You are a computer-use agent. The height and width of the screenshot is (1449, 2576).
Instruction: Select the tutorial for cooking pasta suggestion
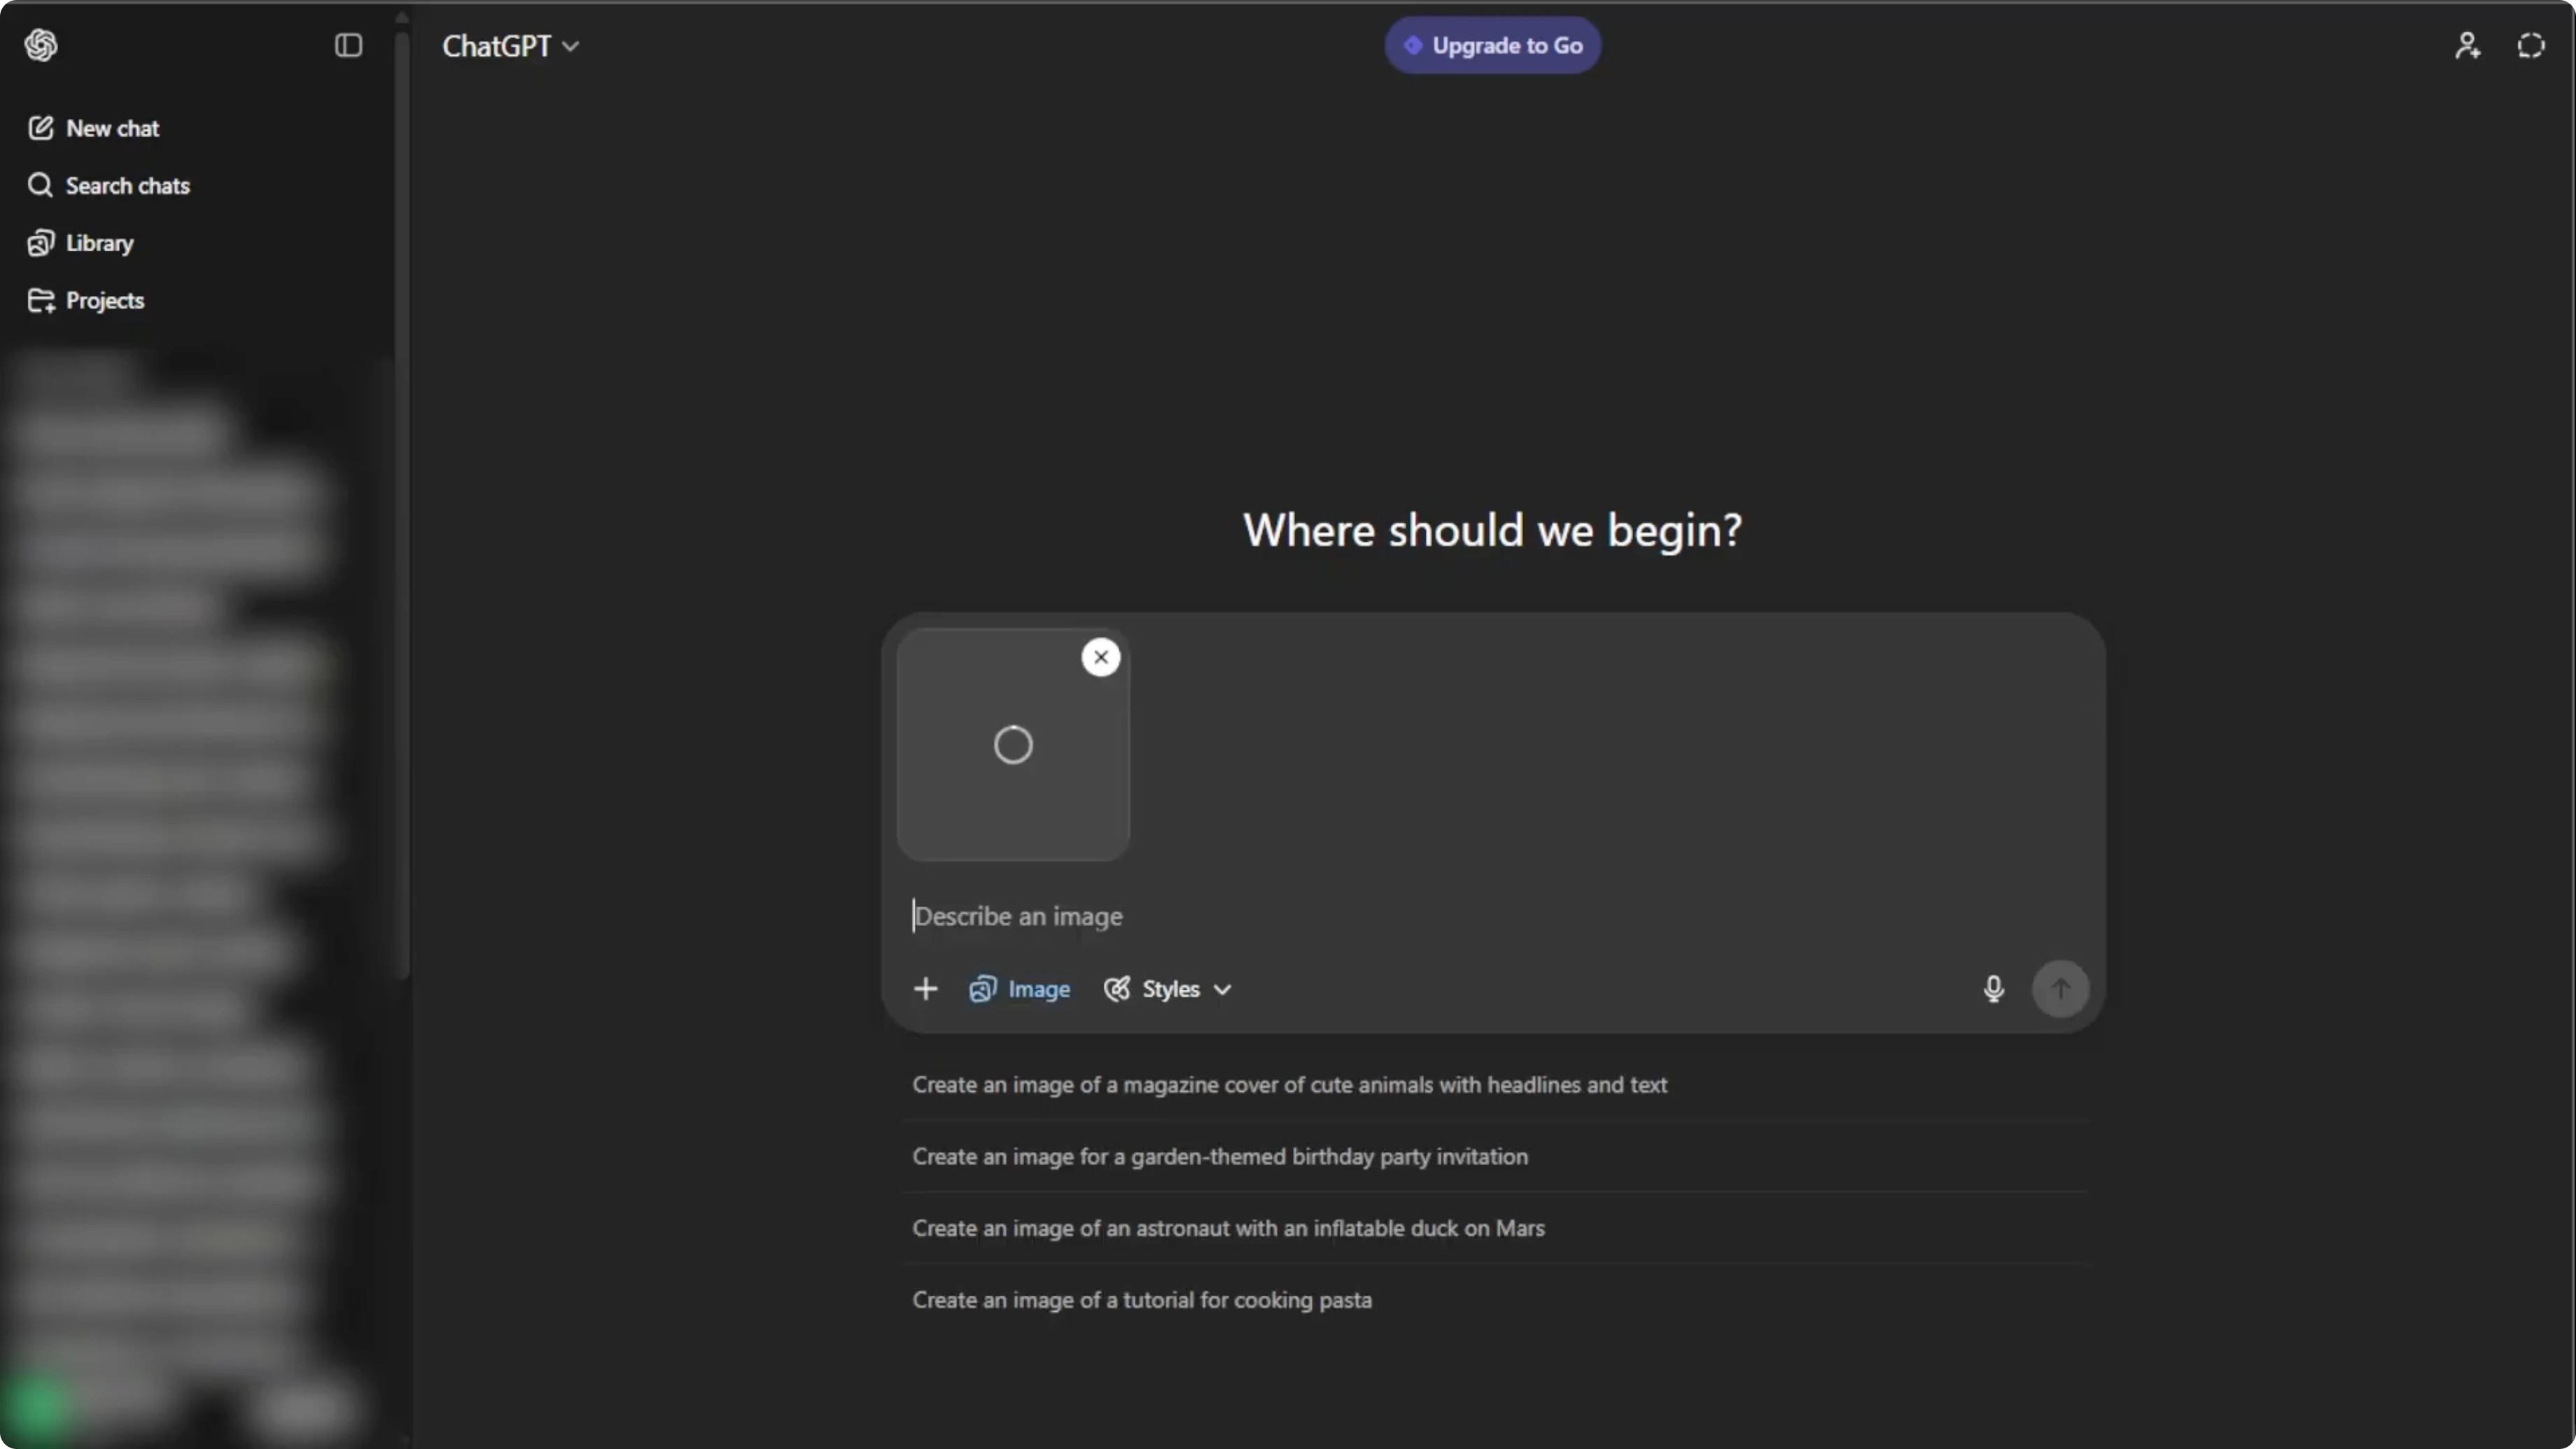point(1494,1300)
